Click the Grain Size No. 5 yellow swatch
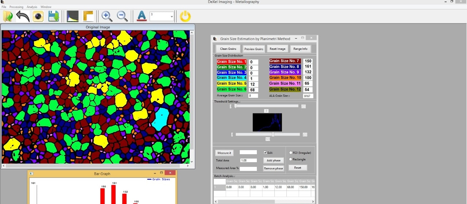 [x=232, y=83]
